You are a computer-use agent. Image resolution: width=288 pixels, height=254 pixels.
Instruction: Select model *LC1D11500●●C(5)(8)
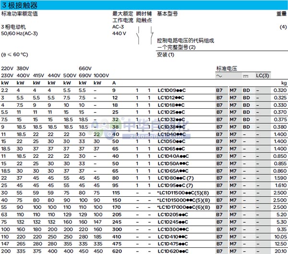pos(183,193)
